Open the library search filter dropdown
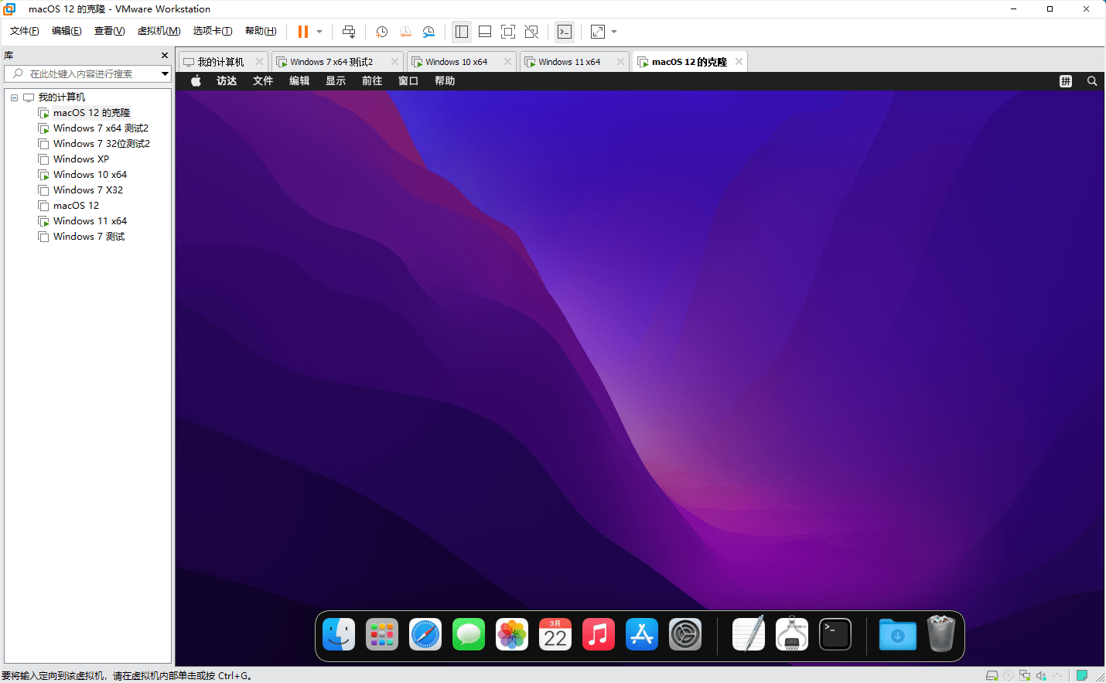The width and height of the screenshot is (1106, 683). tap(165, 73)
